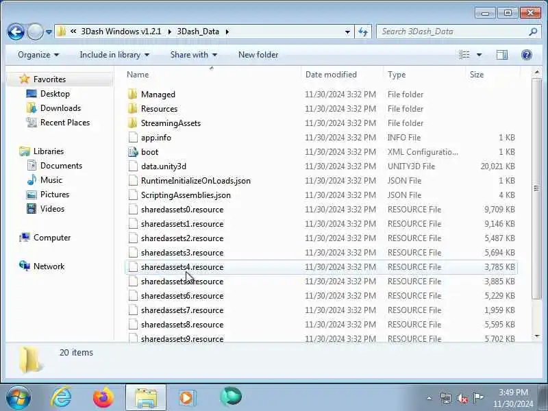Select the StreamingAssets folder icon
Viewport: 548px width, 411px height.
point(132,123)
